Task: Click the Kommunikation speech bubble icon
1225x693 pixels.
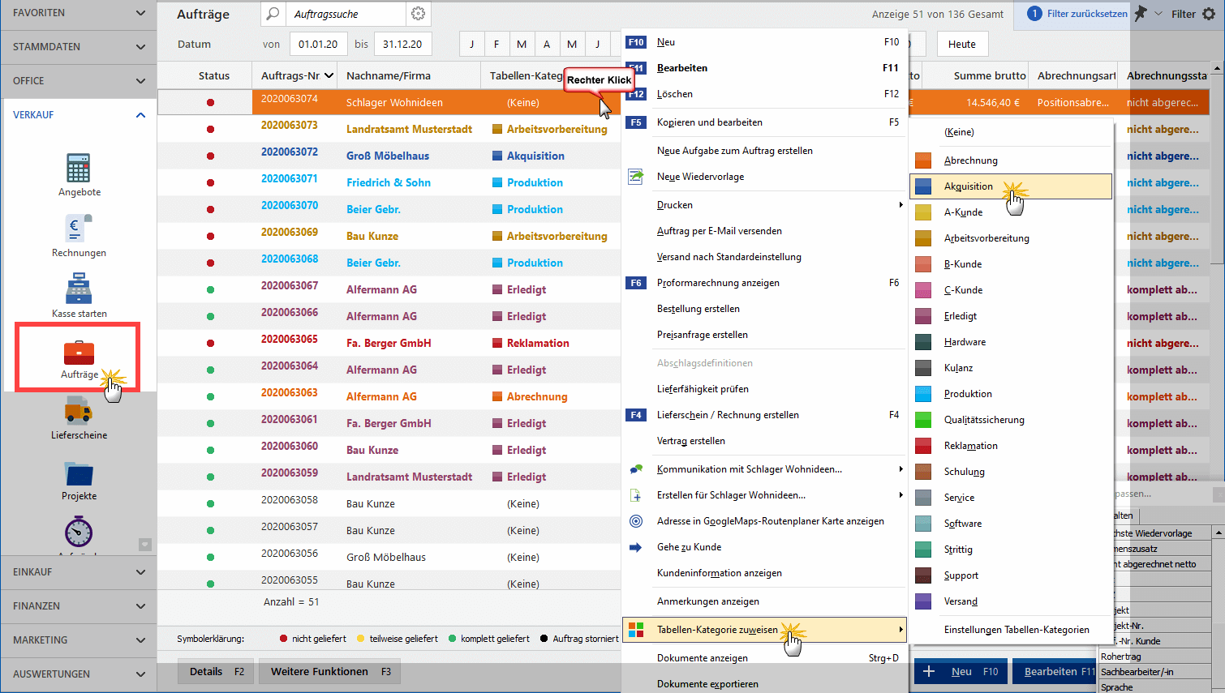Action: pos(636,469)
